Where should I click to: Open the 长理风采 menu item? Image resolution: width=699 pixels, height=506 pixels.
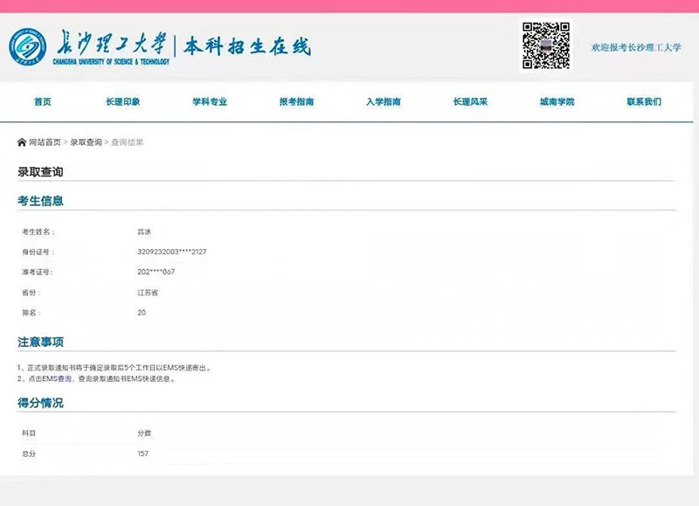pyautogui.click(x=470, y=101)
